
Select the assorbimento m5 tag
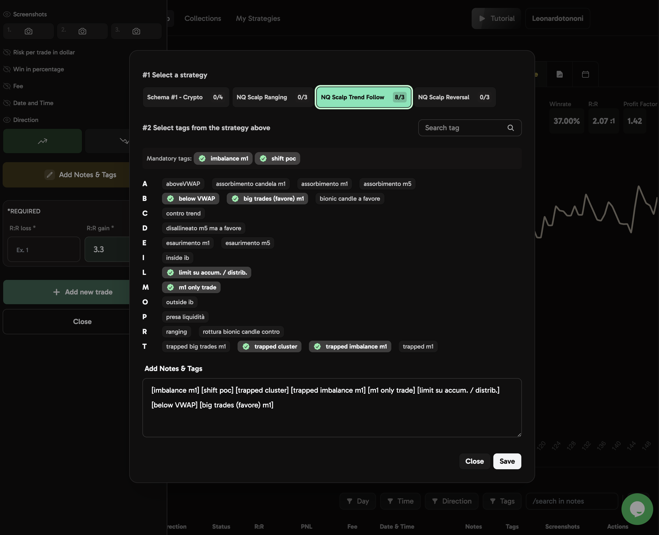pyautogui.click(x=387, y=184)
